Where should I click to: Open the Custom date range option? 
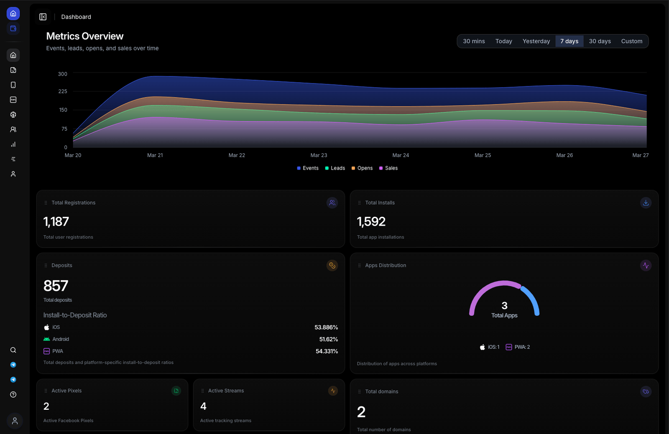point(631,41)
